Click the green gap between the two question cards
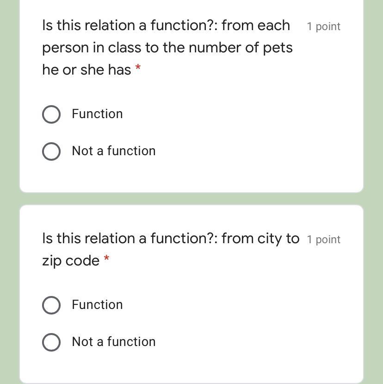The height and width of the screenshot is (384, 383). 191,199
